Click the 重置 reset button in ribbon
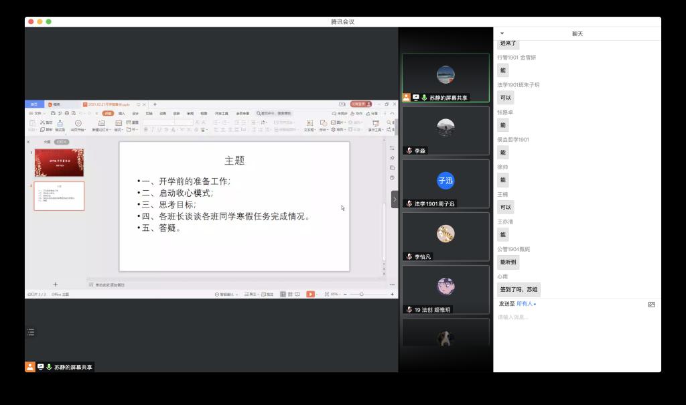The image size is (686, 405). tap(133, 123)
